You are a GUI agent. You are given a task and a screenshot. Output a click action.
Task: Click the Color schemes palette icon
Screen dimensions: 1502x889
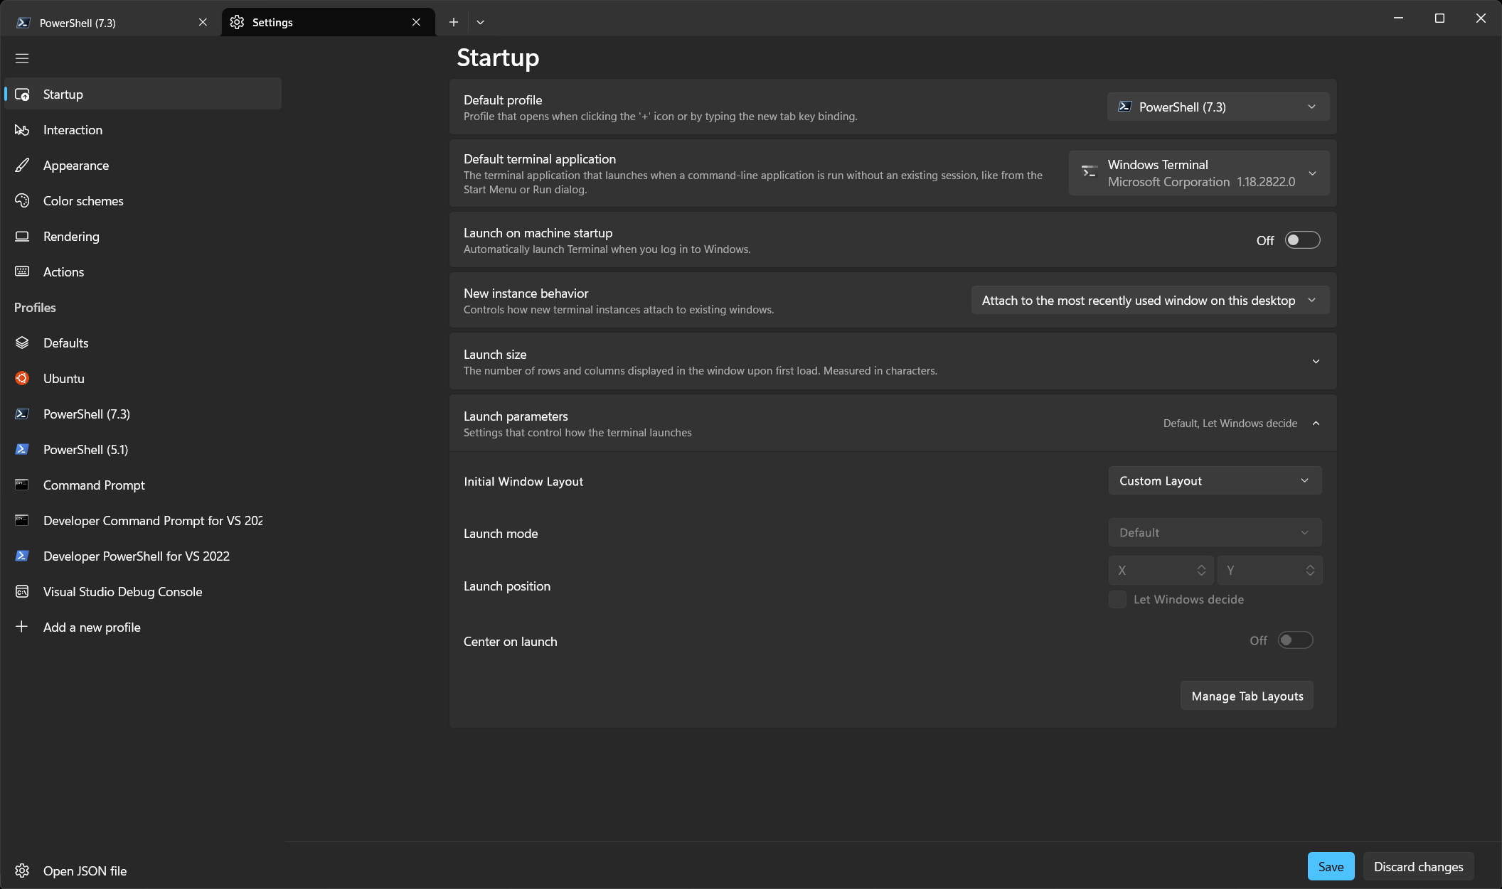pyautogui.click(x=22, y=200)
